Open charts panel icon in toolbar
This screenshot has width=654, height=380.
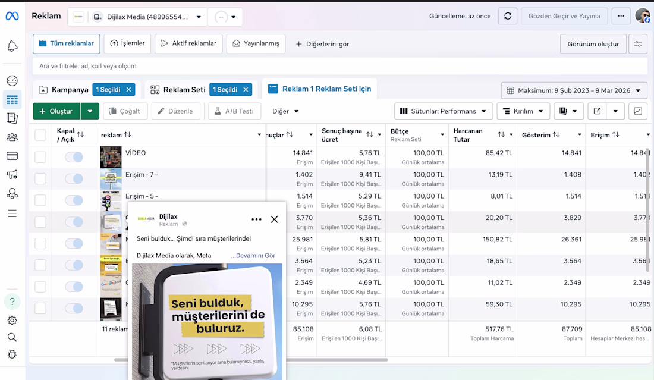(638, 111)
